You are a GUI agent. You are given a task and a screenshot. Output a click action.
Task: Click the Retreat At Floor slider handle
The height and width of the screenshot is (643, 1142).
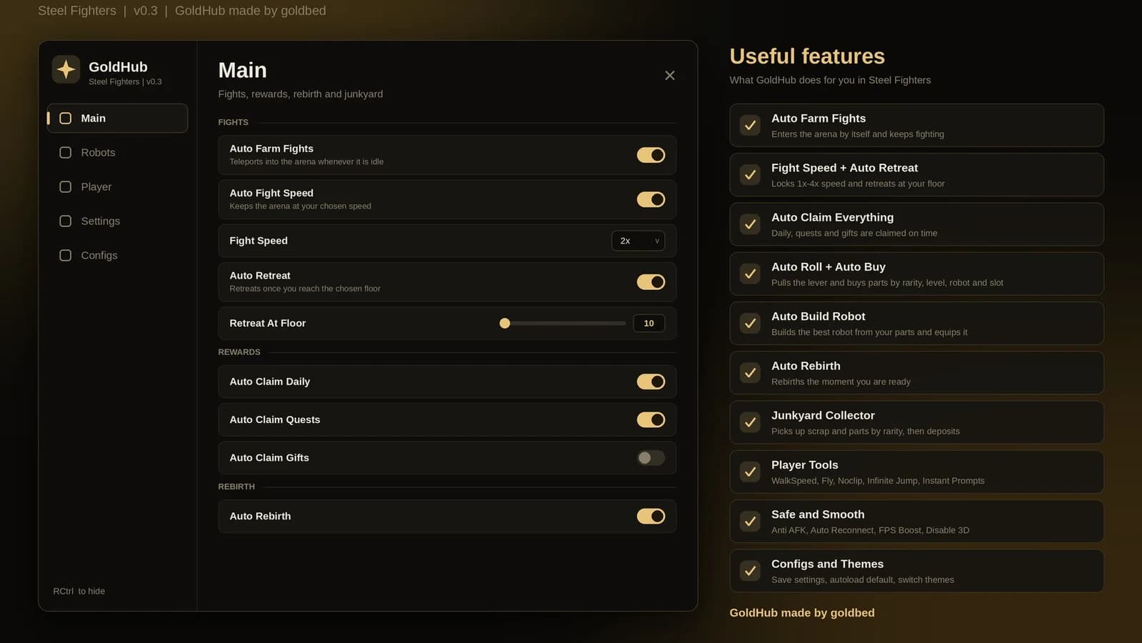click(x=505, y=323)
